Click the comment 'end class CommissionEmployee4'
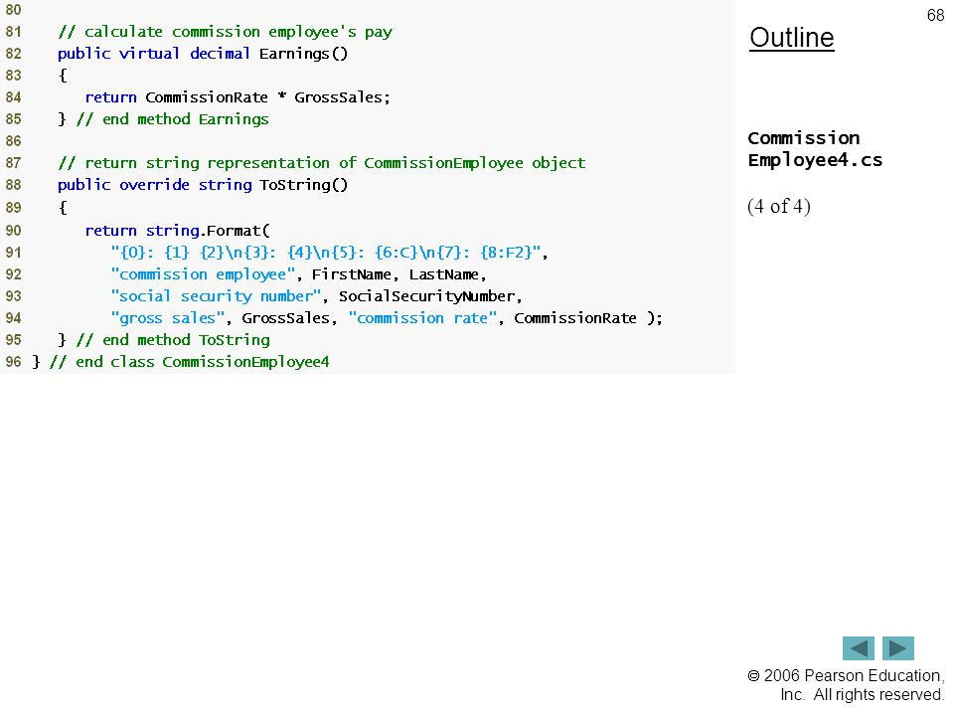 click(189, 362)
